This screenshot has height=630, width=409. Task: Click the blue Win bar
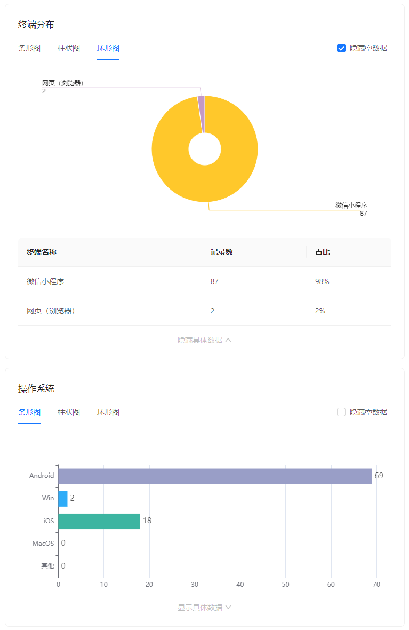[x=63, y=499]
